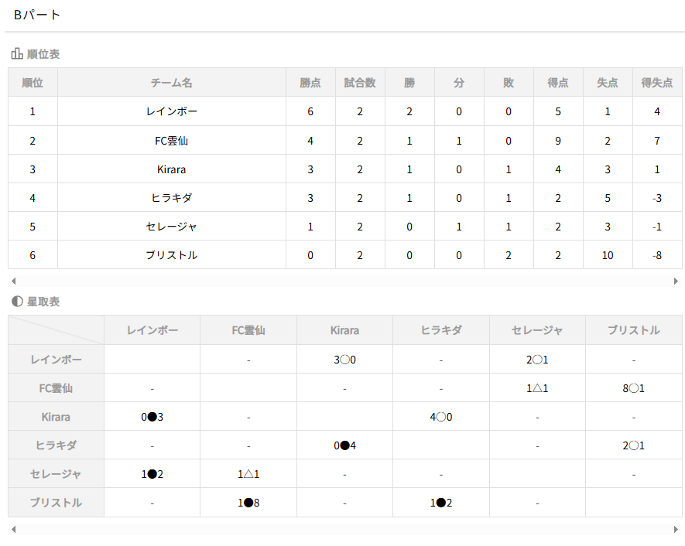Image resolution: width=685 pixels, height=546 pixels.
Task: Click ブリストル team name in the standings list
Action: point(172,255)
